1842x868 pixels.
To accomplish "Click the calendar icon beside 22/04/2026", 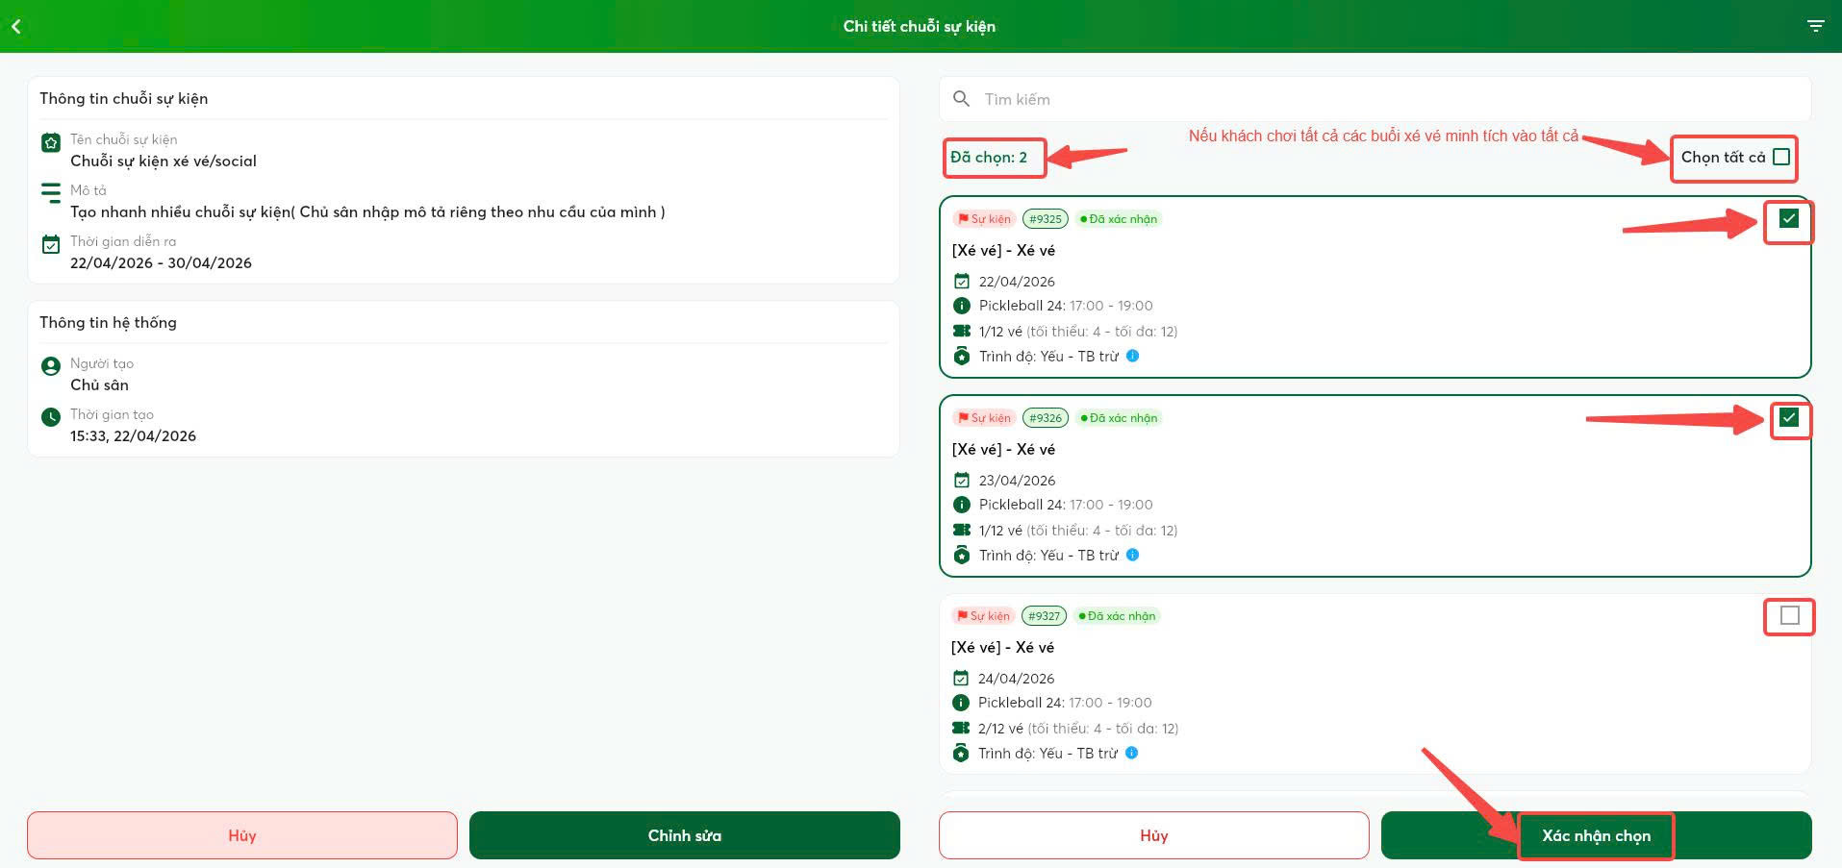I will tap(962, 282).
